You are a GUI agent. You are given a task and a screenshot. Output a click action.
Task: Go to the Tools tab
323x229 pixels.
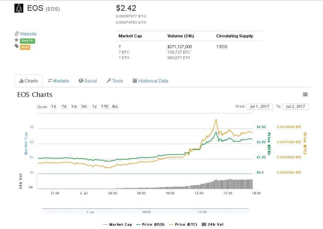tap(115, 81)
